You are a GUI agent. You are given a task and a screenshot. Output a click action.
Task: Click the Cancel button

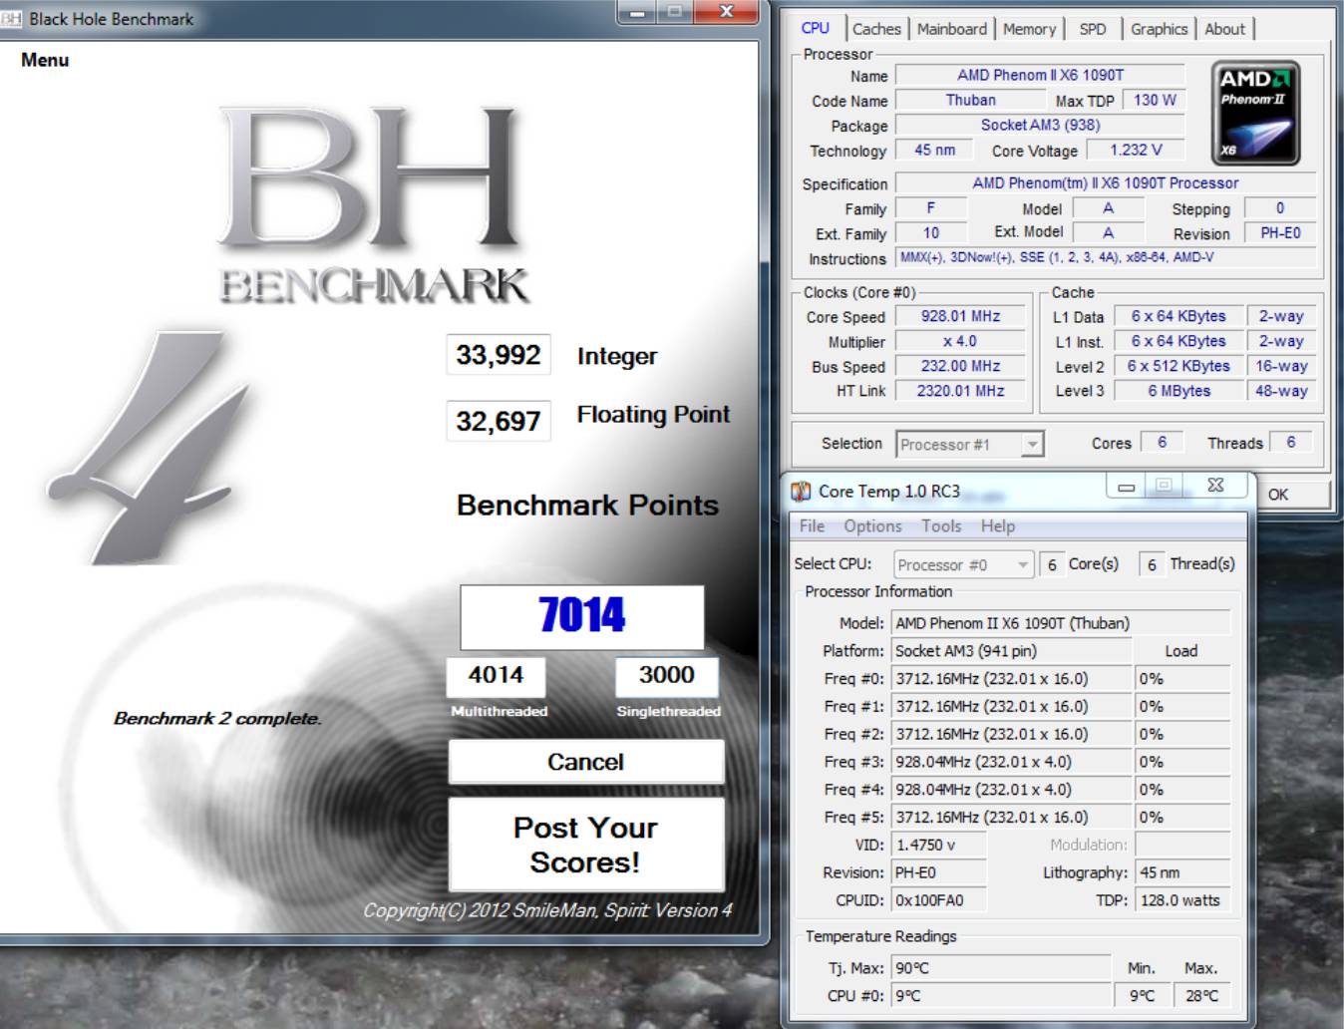586,762
